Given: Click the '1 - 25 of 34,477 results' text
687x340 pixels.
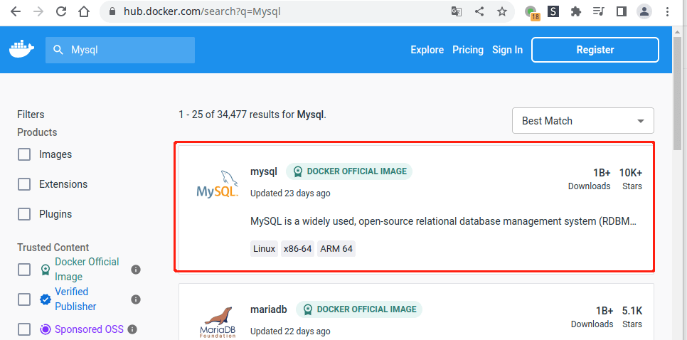Looking at the screenshot, I should (x=252, y=115).
